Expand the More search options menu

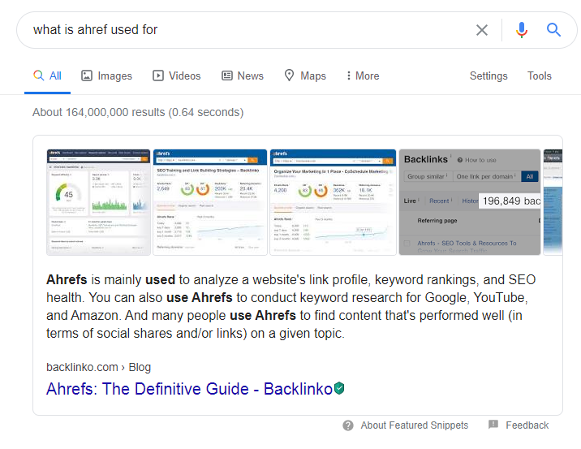(x=363, y=76)
